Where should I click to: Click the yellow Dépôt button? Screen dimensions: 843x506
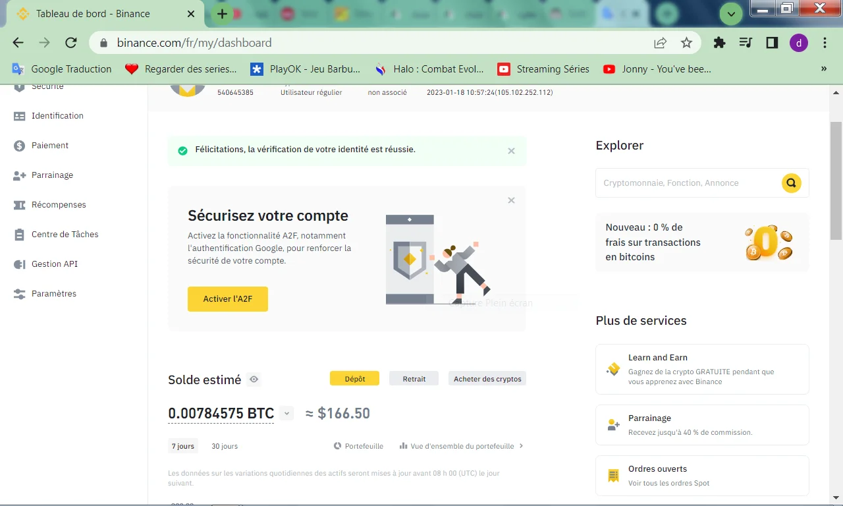pyautogui.click(x=354, y=379)
